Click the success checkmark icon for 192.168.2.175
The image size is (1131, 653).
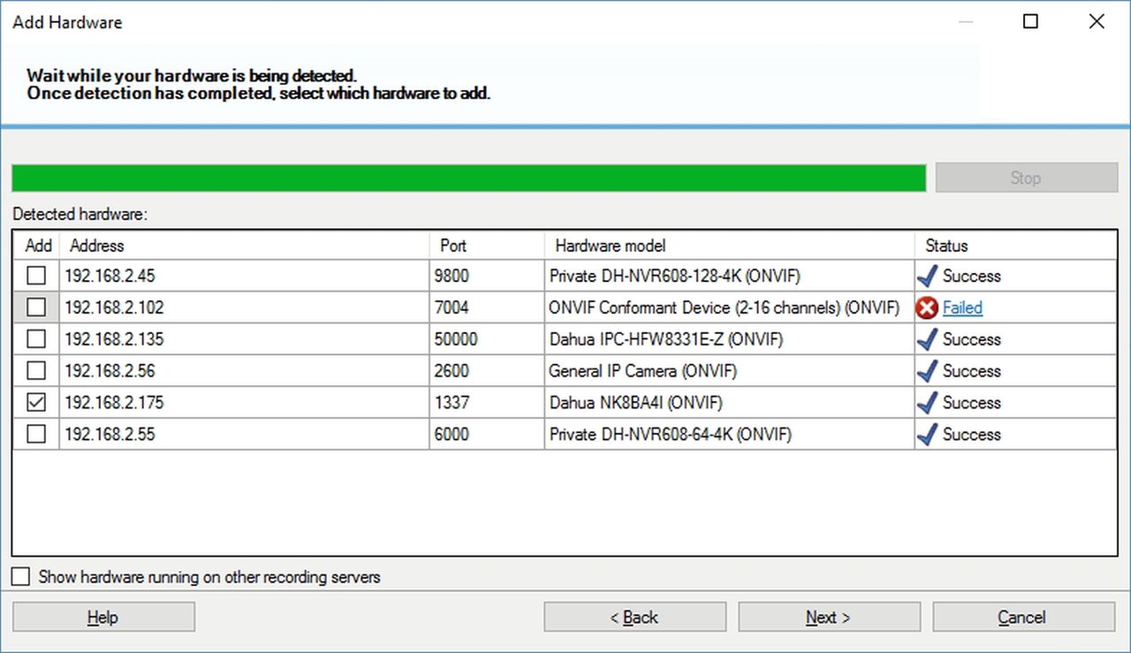coord(927,403)
